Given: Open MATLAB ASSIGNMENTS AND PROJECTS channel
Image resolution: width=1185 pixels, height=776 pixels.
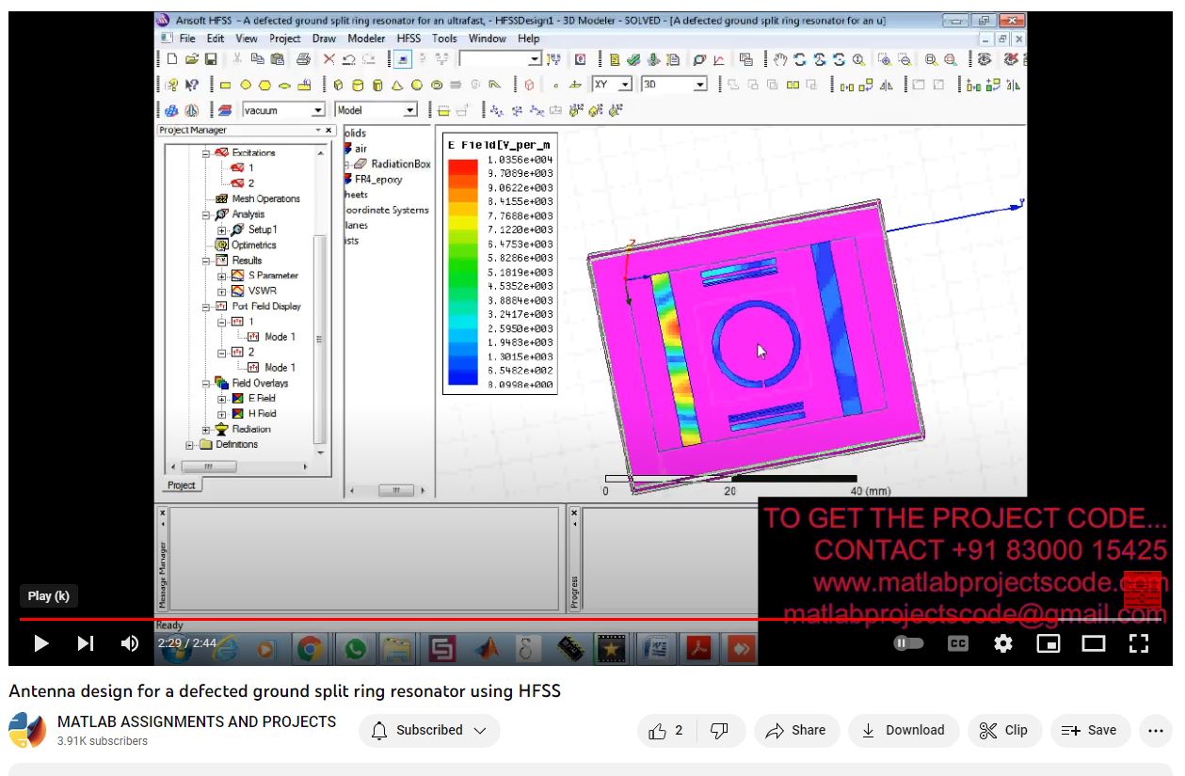Looking at the screenshot, I should (x=197, y=721).
